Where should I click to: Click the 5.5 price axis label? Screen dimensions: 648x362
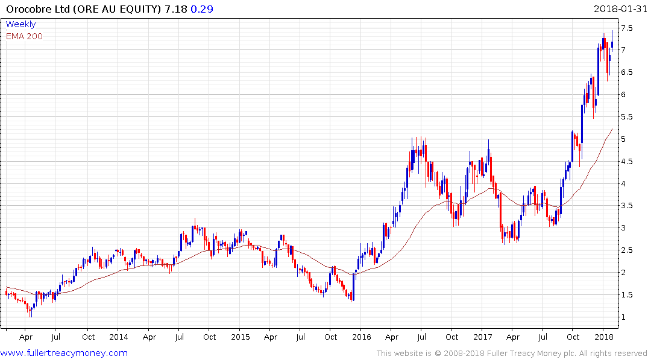point(626,117)
